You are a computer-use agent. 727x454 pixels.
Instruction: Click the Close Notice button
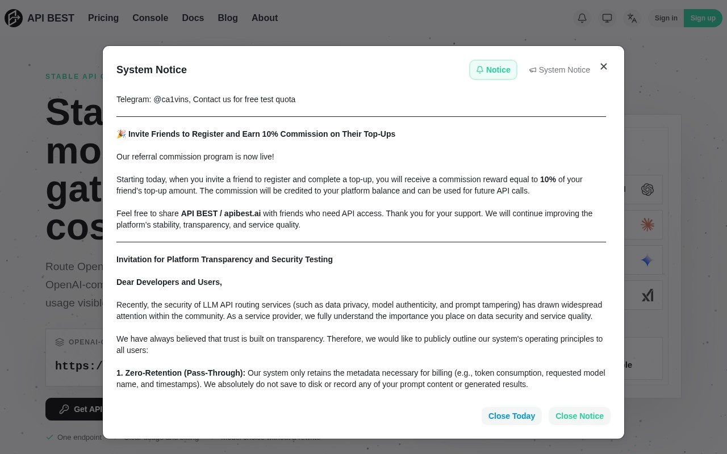pos(579,416)
